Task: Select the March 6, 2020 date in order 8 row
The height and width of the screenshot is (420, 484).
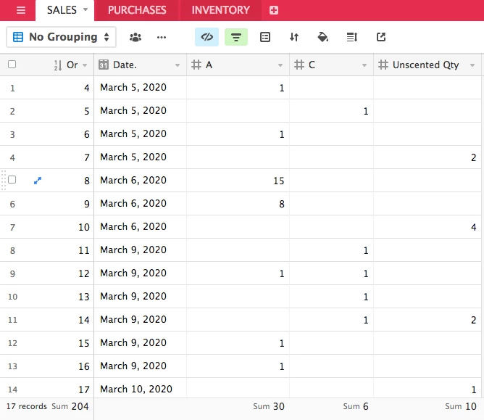Action: pos(140,181)
